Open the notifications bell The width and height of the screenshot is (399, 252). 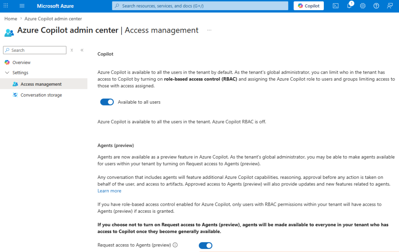pyautogui.click(x=349, y=6)
